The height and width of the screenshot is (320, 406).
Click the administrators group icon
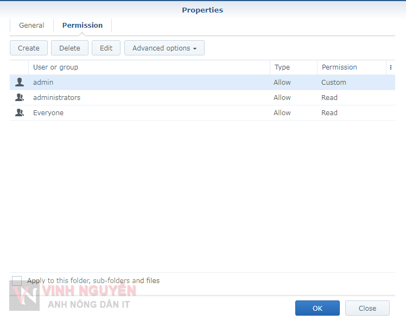point(20,98)
